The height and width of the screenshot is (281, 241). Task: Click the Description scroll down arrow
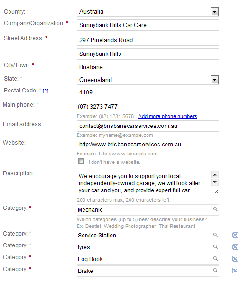[215, 182]
